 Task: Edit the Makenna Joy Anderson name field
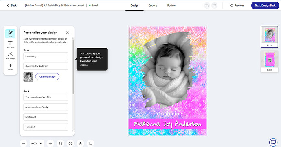46,66
